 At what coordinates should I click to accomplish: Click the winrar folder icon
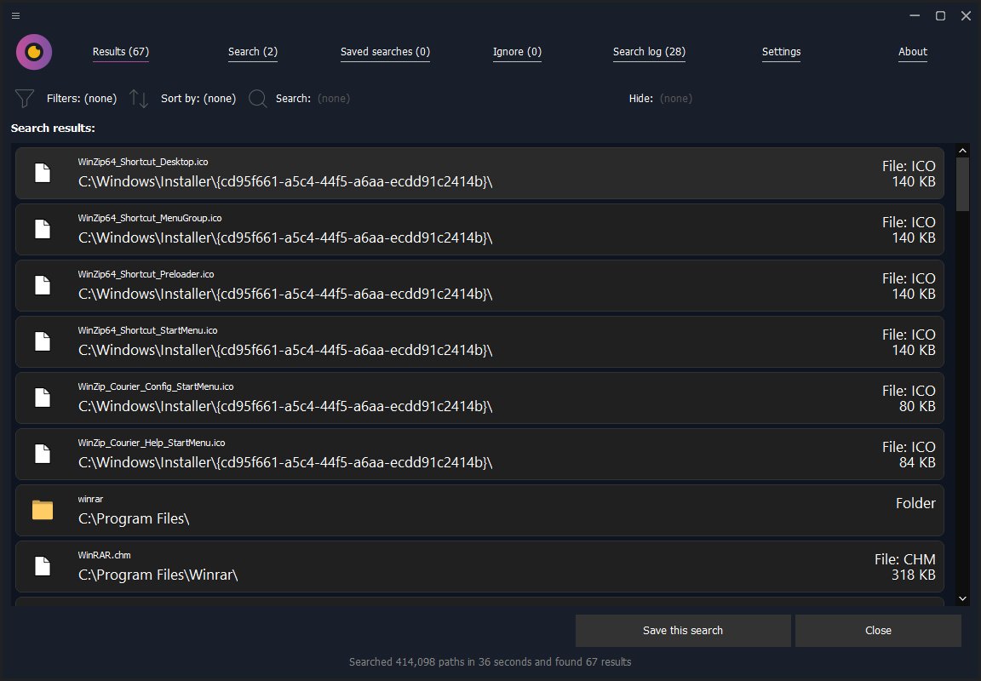[43, 510]
